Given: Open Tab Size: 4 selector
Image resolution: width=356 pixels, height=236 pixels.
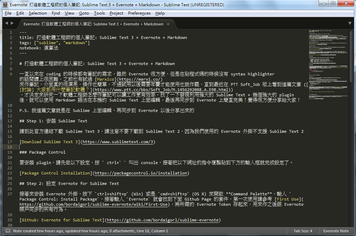Looking at the screenshot, I should (303, 231).
